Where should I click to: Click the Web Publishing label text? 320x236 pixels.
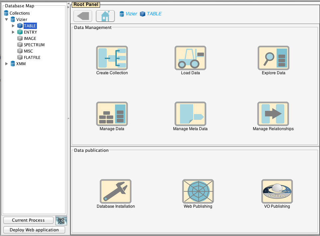[198, 206]
